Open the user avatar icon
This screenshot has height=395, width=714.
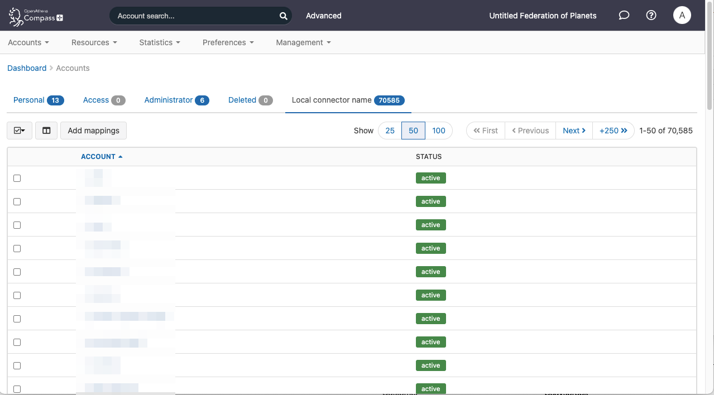(x=682, y=15)
